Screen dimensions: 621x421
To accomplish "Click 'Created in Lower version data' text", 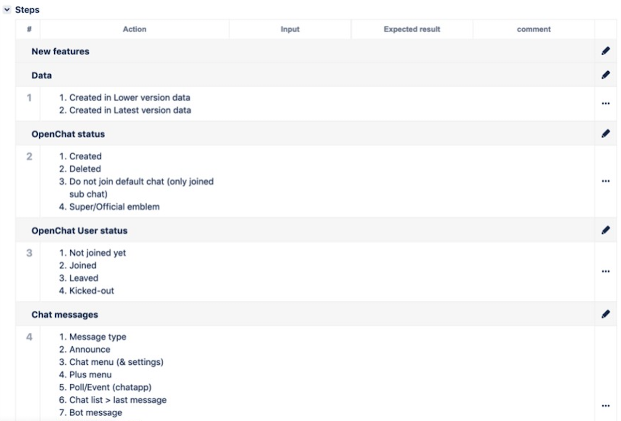I will pos(130,97).
